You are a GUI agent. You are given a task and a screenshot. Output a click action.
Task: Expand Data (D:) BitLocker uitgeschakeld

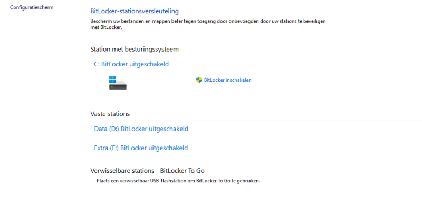point(141,129)
